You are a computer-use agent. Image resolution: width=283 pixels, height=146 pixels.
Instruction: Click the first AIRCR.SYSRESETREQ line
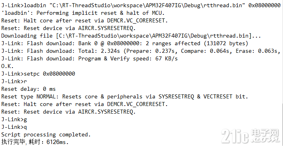[x=68, y=28]
